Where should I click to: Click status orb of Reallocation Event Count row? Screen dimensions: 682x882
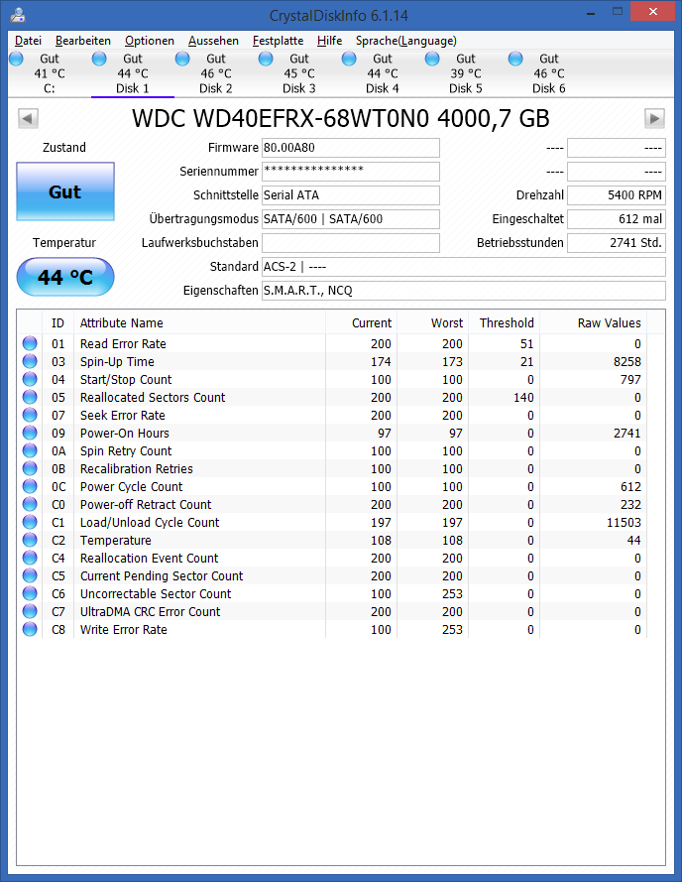point(30,558)
